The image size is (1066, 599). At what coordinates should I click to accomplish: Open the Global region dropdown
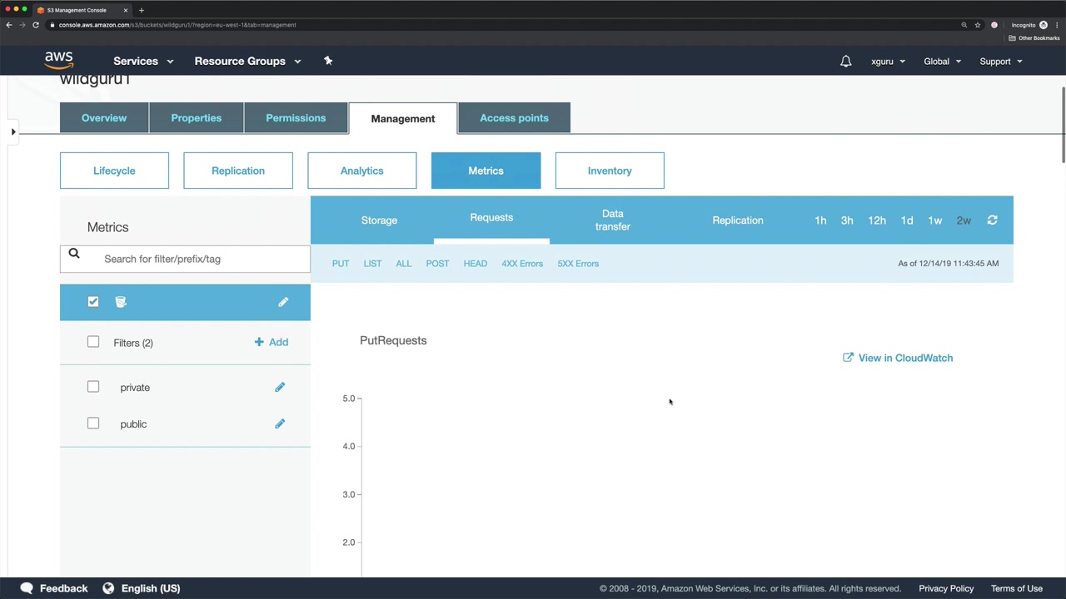(942, 61)
